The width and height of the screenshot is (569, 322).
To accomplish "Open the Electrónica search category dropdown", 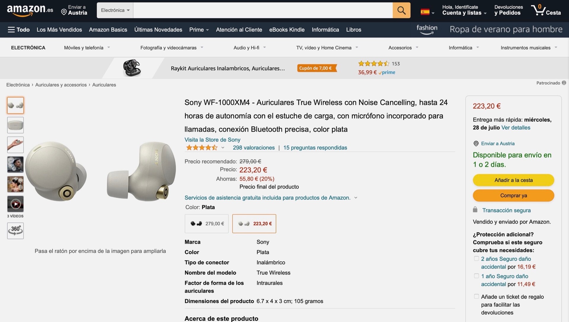I will click(x=115, y=10).
